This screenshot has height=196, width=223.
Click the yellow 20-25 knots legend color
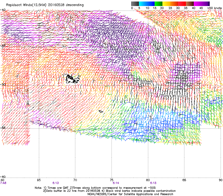[x=166, y=4]
